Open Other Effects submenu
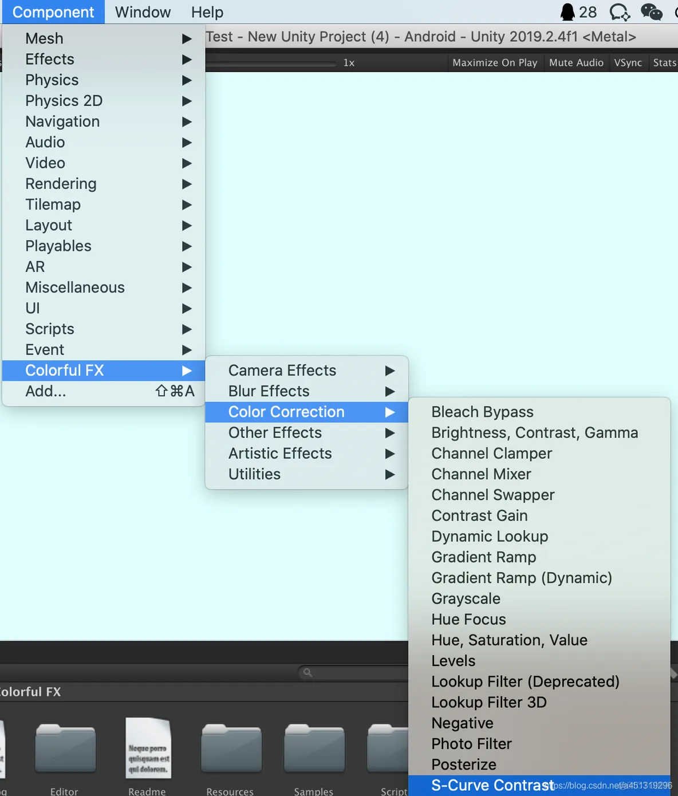Screen dimensions: 678x796 (306, 432)
